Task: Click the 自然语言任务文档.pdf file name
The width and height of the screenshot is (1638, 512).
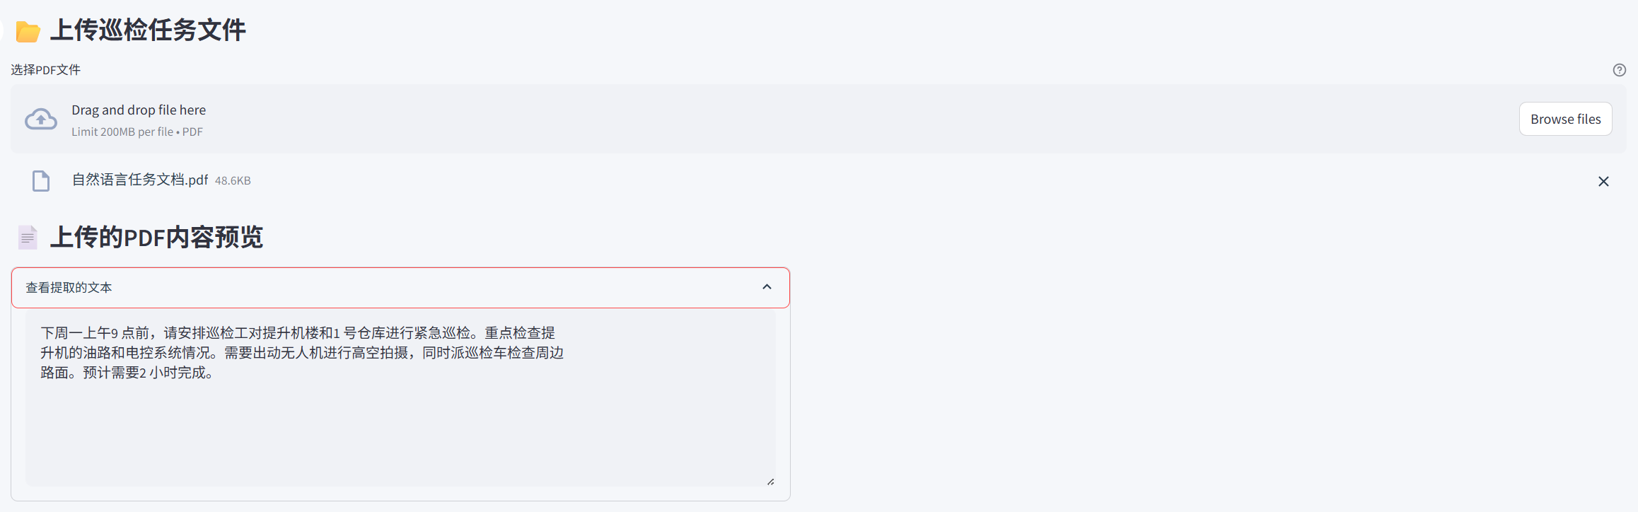Action: (x=140, y=180)
